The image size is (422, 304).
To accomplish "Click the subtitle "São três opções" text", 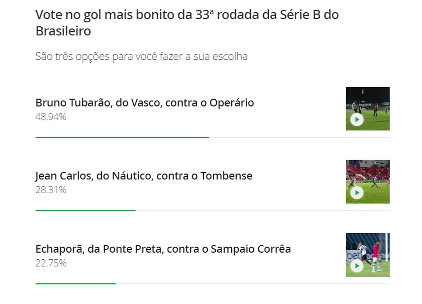I will 141,56.
